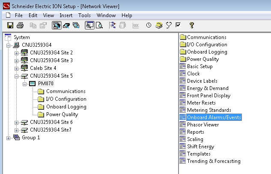Click the tree with red arrow icon
The image size is (271, 174).
(112, 25)
